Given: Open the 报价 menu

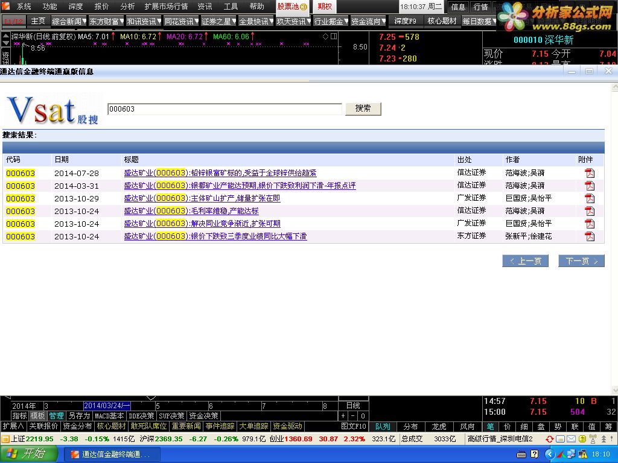Looking at the screenshot, I should pyautogui.click(x=101, y=6).
